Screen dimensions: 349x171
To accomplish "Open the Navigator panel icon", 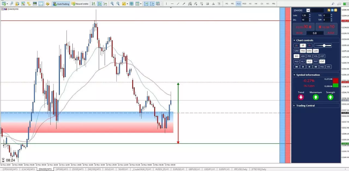I will (29, 4).
